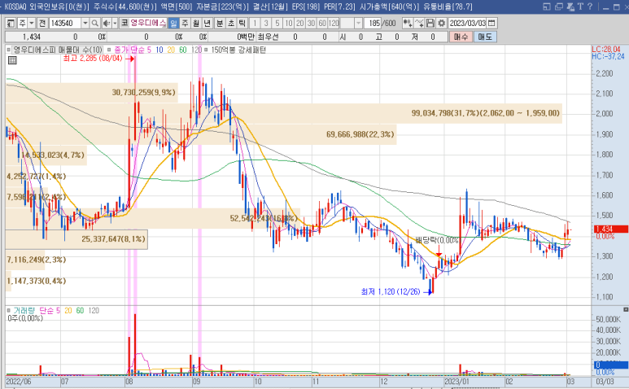Toggle the 전 button beside stock code
Image resolution: width=629 pixels, height=389 pixels.
coord(42,24)
